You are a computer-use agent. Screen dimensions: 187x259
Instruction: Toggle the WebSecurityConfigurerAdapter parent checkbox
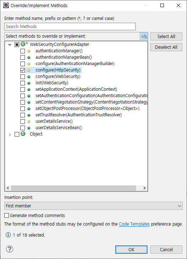(x=17, y=44)
